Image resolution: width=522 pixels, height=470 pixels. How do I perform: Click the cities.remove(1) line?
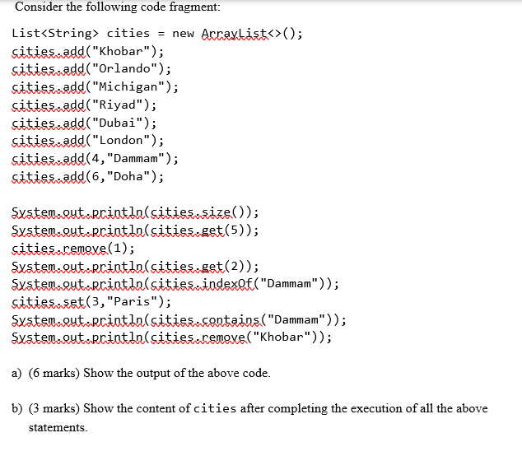[73, 249]
